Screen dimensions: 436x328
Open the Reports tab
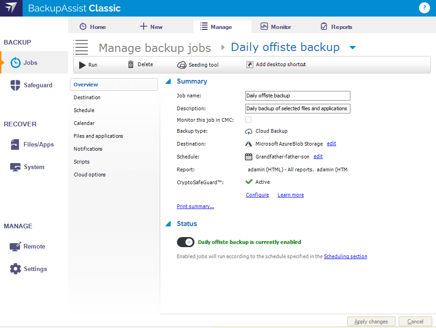[x=337, y=27]
